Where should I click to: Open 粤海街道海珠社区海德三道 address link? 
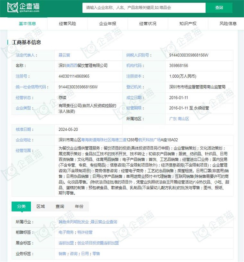click(x=104, y=140)
